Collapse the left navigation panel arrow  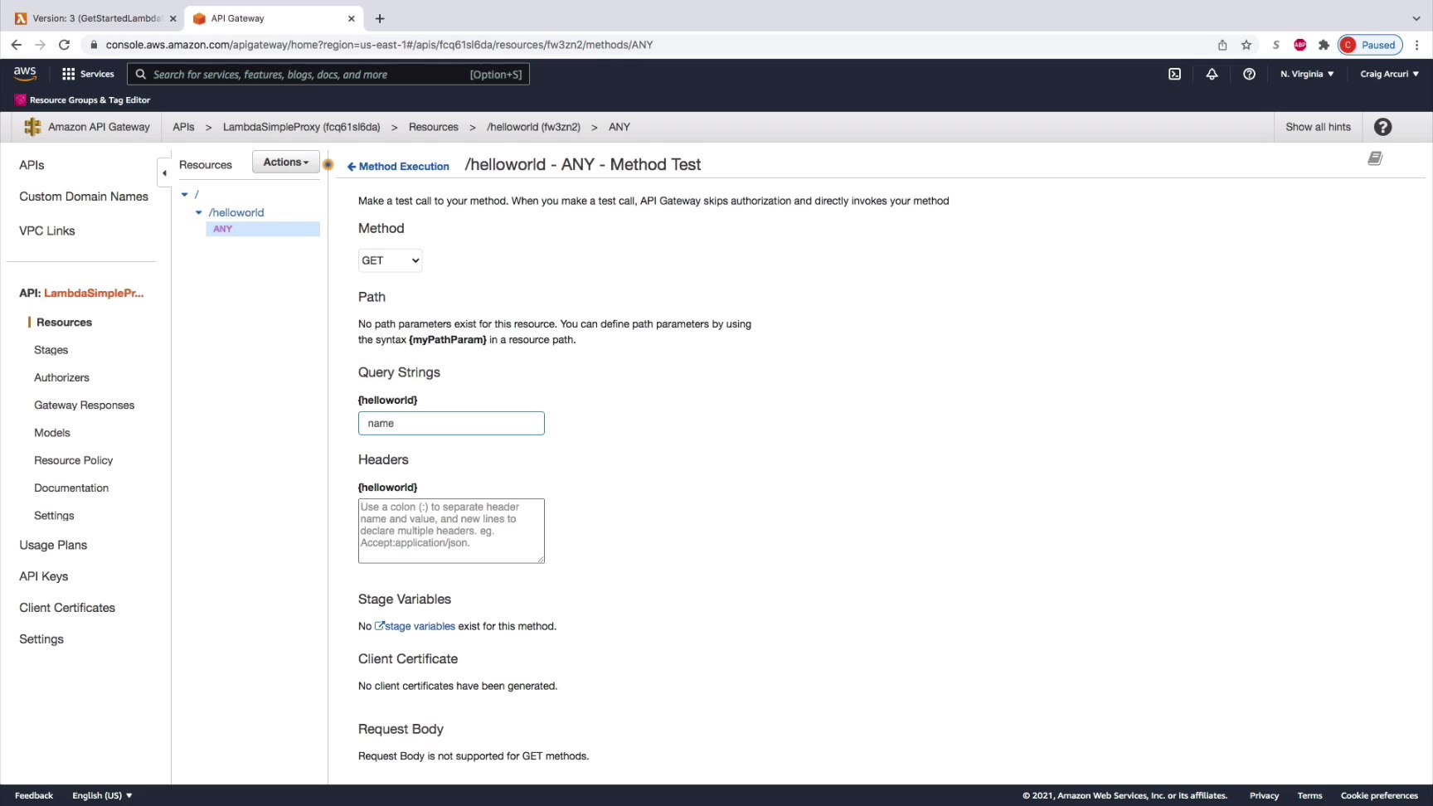(x=164, y=173)
